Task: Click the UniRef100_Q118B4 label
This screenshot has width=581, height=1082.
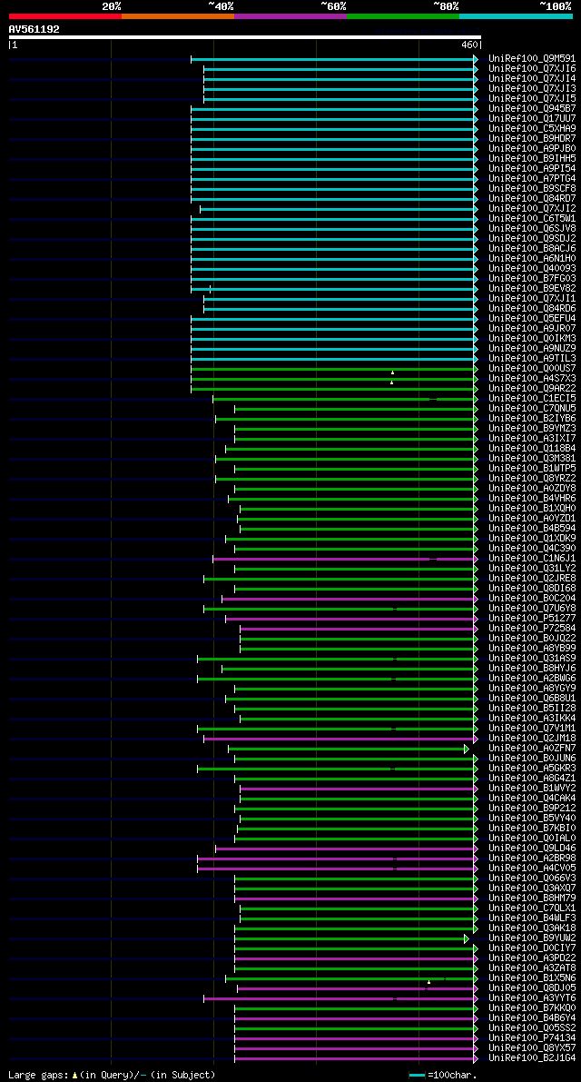Action: [532, 449]
